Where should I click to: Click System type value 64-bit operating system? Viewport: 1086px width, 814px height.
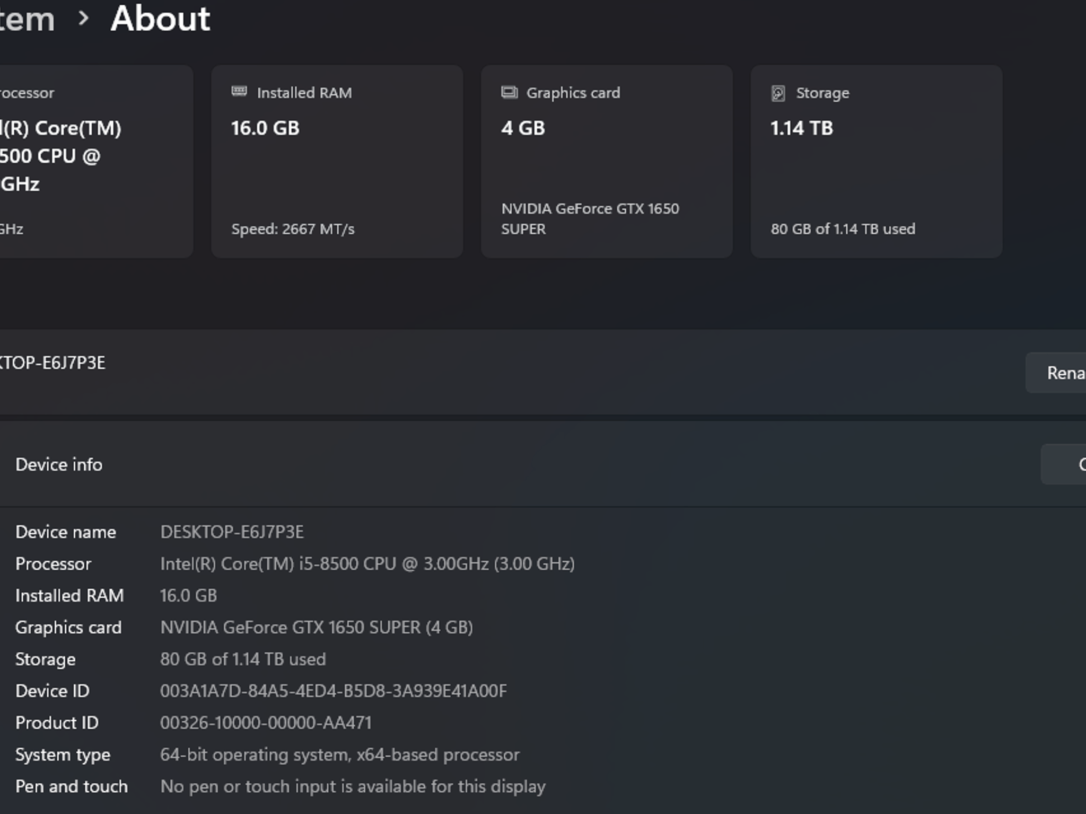[340, 755]
